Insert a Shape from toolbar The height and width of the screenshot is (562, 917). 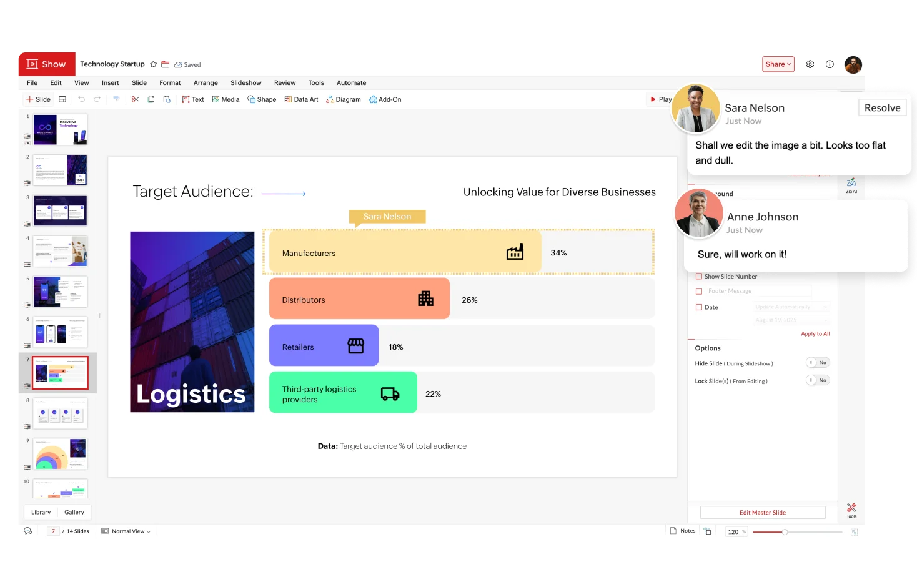tap(262, 99)
